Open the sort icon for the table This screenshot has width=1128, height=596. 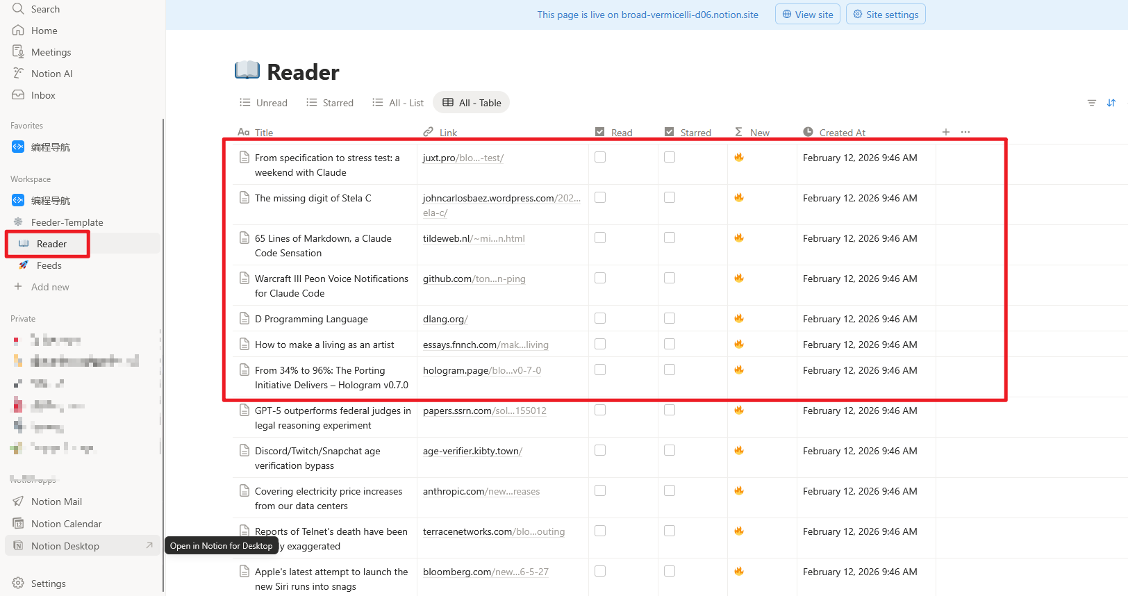tap(1111, 103)
